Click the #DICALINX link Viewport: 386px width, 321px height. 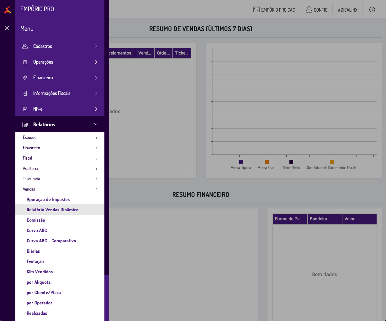(348, 10)
